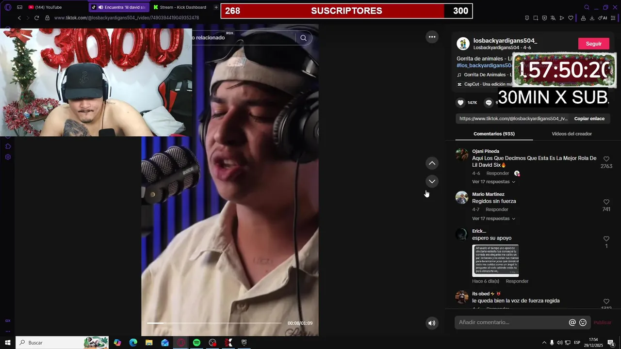Screen dimensions: 621x349
Task: Click the pin icon in address bar
Action: (x=527, y=18)
